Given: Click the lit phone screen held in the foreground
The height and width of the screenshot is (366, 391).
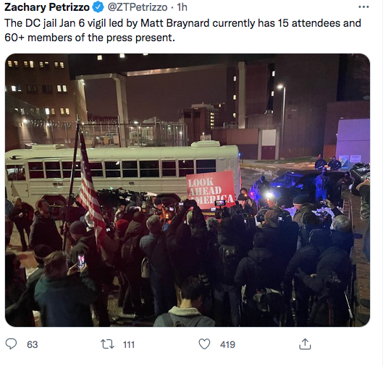Looking at the screenshot, I should (x=81, y=261).
